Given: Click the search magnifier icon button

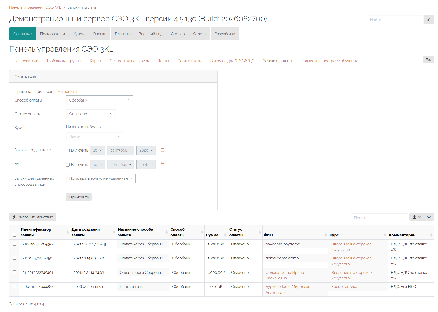Looking at the screenshot, I should (429, 20).
